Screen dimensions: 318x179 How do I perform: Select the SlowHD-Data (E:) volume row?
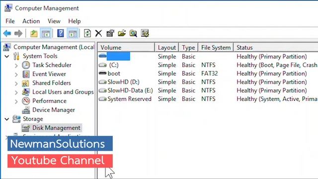click(208, 90)
